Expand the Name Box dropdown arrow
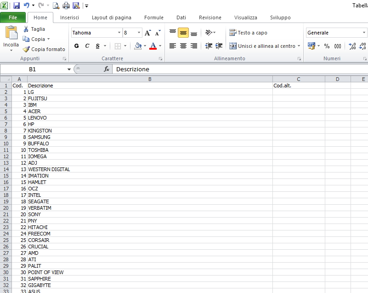The height and width of the screenshot is (293, 368). click(x=69, y=69)
